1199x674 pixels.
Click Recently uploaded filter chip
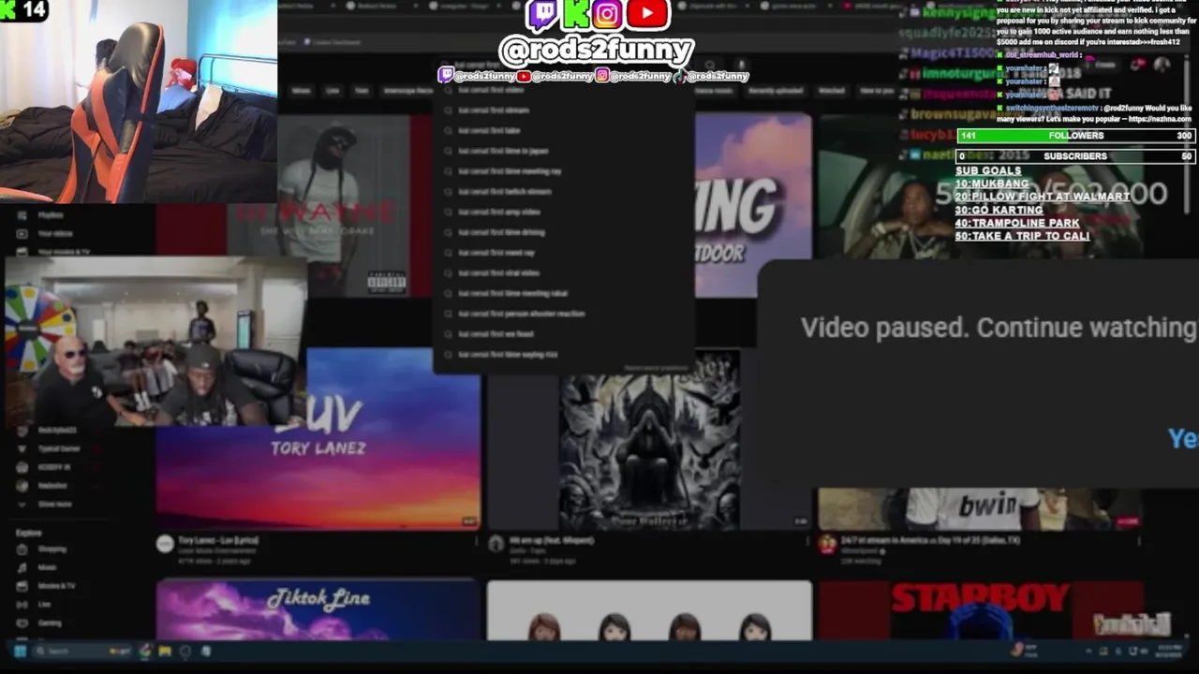777,91
